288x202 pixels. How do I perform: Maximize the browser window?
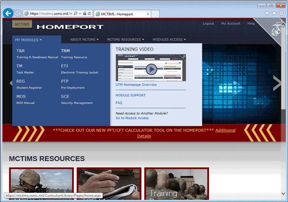pos(271,5)
